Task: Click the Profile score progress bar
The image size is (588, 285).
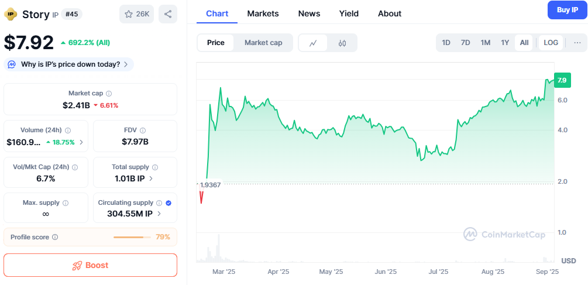Action: point(131,237)
